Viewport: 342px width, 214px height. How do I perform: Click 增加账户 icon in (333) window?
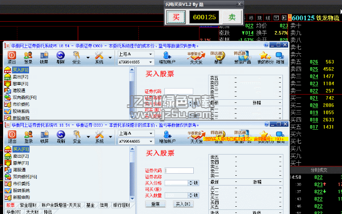(x=167, y=136)
